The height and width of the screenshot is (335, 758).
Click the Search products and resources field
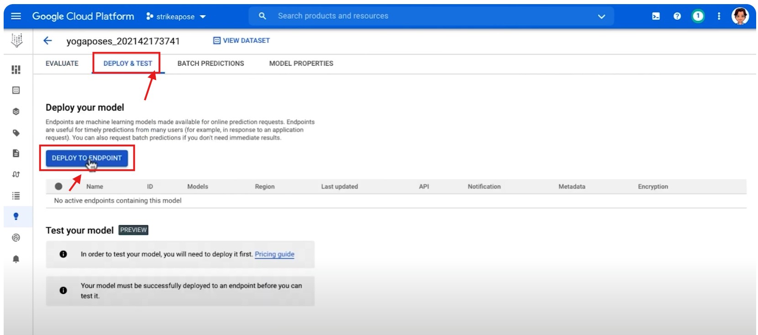pos(411,16)
